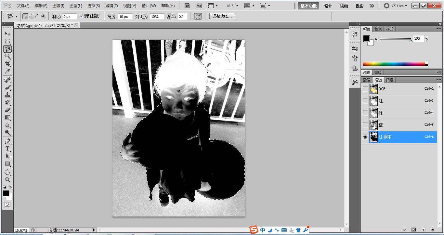The width and height of the screenshot is (444, 235).
Task: Uncheck the 消除锯齿 anti-alias option
Action: click(82, 16)
